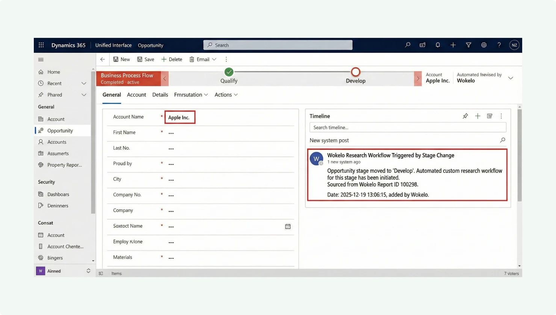Click the search icon next to New system post
Image resolution: width=556 pixels, height=315 pixels.
click(x=503, y=140)
